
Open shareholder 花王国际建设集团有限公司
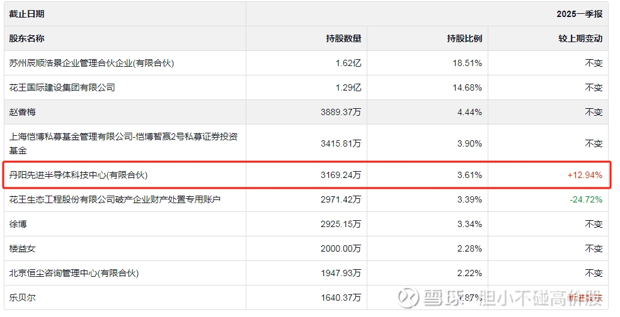tap(62, 87)
